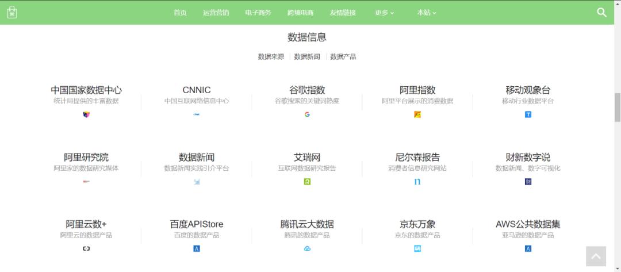Open the search magnifier icon

601,13
